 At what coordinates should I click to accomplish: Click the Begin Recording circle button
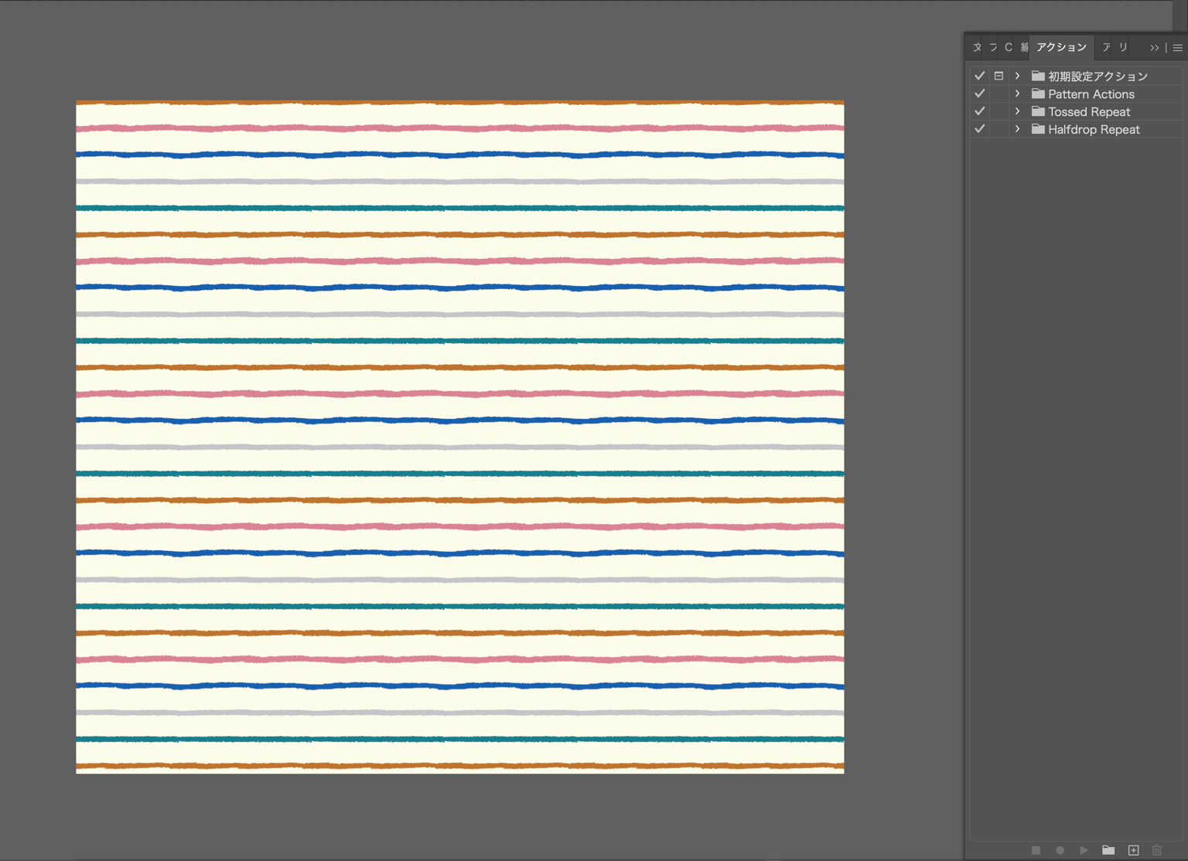coord(1060,850)
